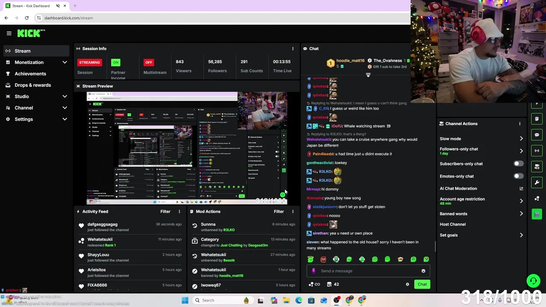This screenshot has width=546, height=307.
Task: Open a new browser tab
Action: coord(75,6)
